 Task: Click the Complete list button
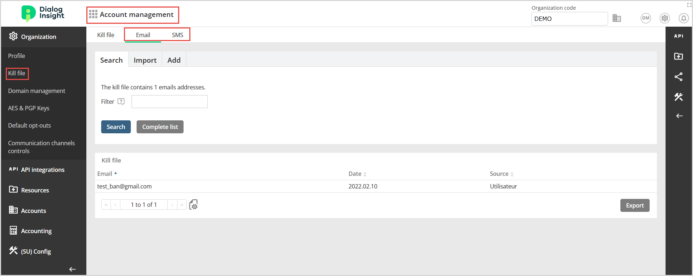click(x=160, y=126)
